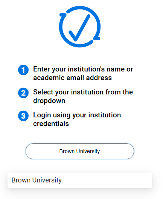Select Brown University from the dropdown suggestions
The height and width of the screenshot is (199, 163).
80,180
